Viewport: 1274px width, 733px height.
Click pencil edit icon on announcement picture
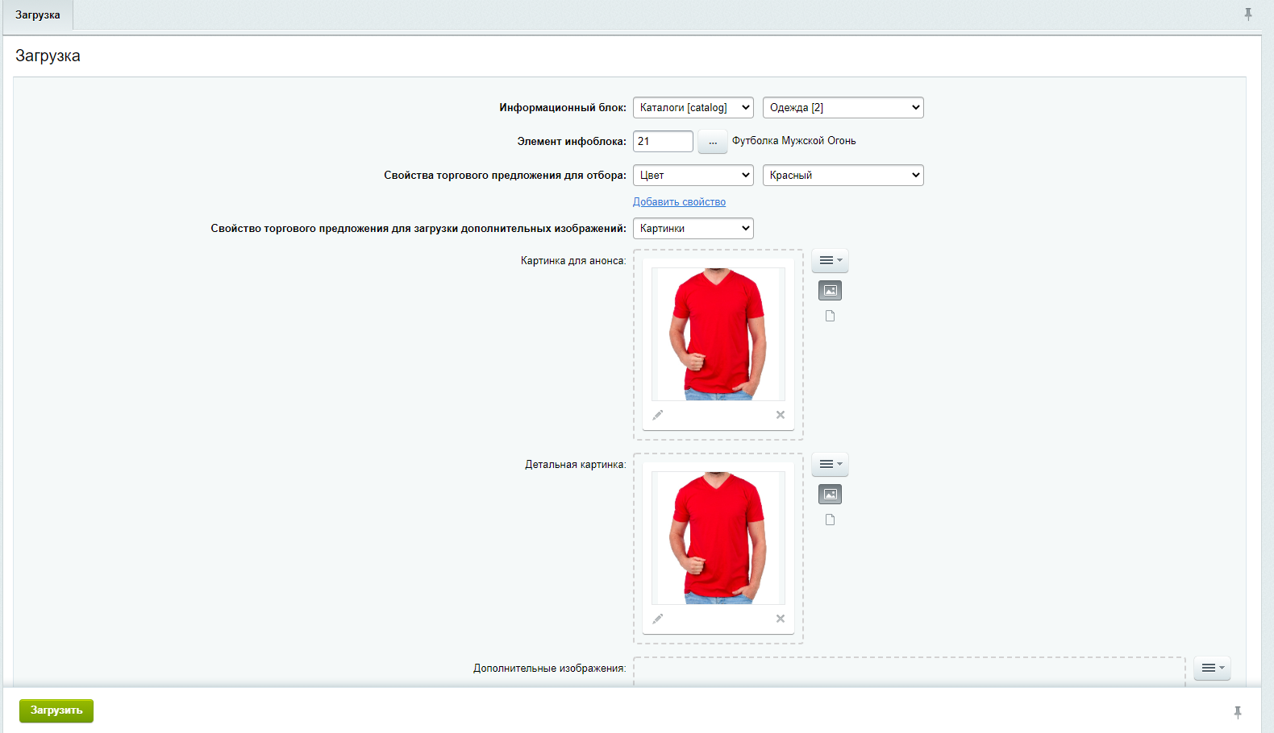pos(658,415)
